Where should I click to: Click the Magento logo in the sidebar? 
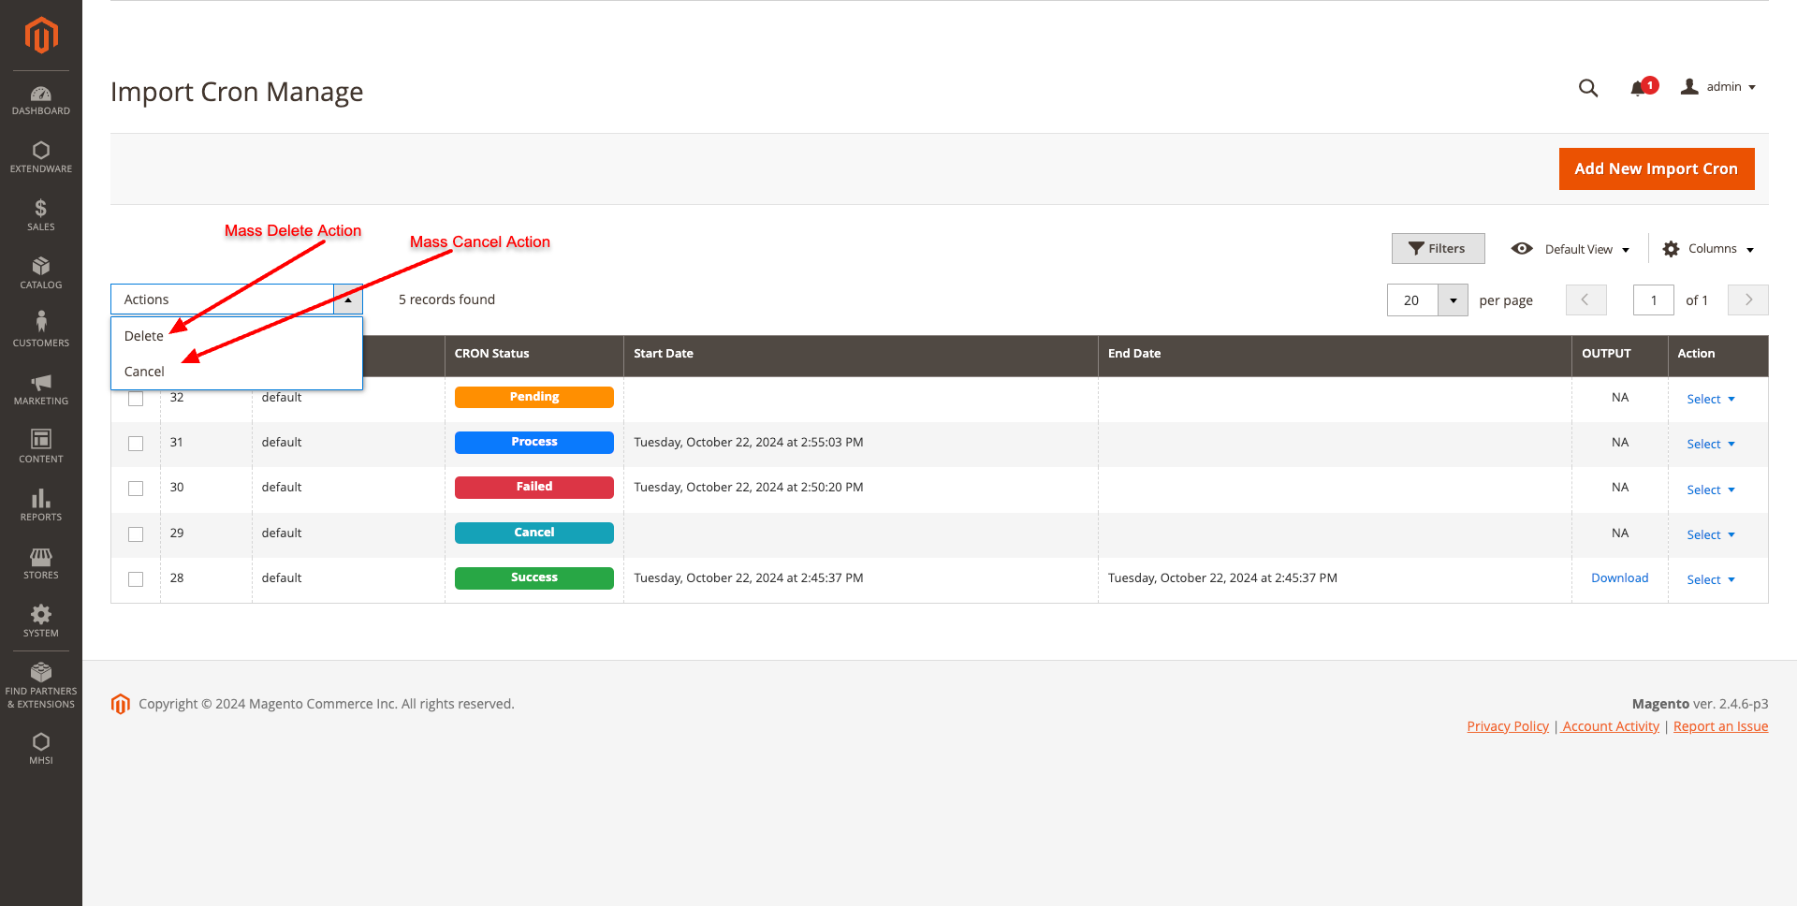tap(41, 36)
